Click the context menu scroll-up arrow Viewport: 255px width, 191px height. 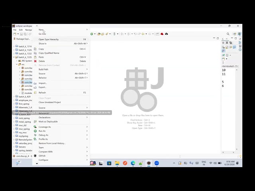click(x=37, y=26)
